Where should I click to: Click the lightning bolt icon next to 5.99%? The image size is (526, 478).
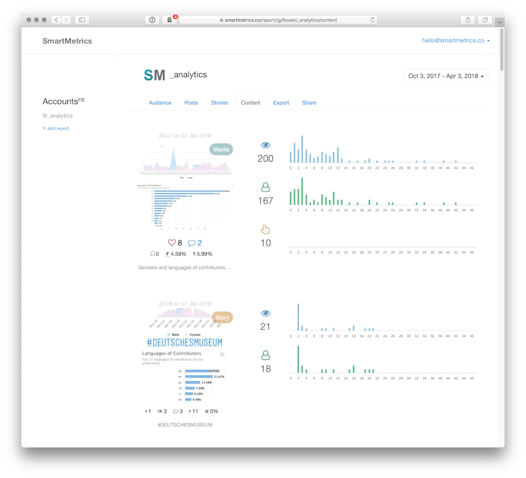194,254
